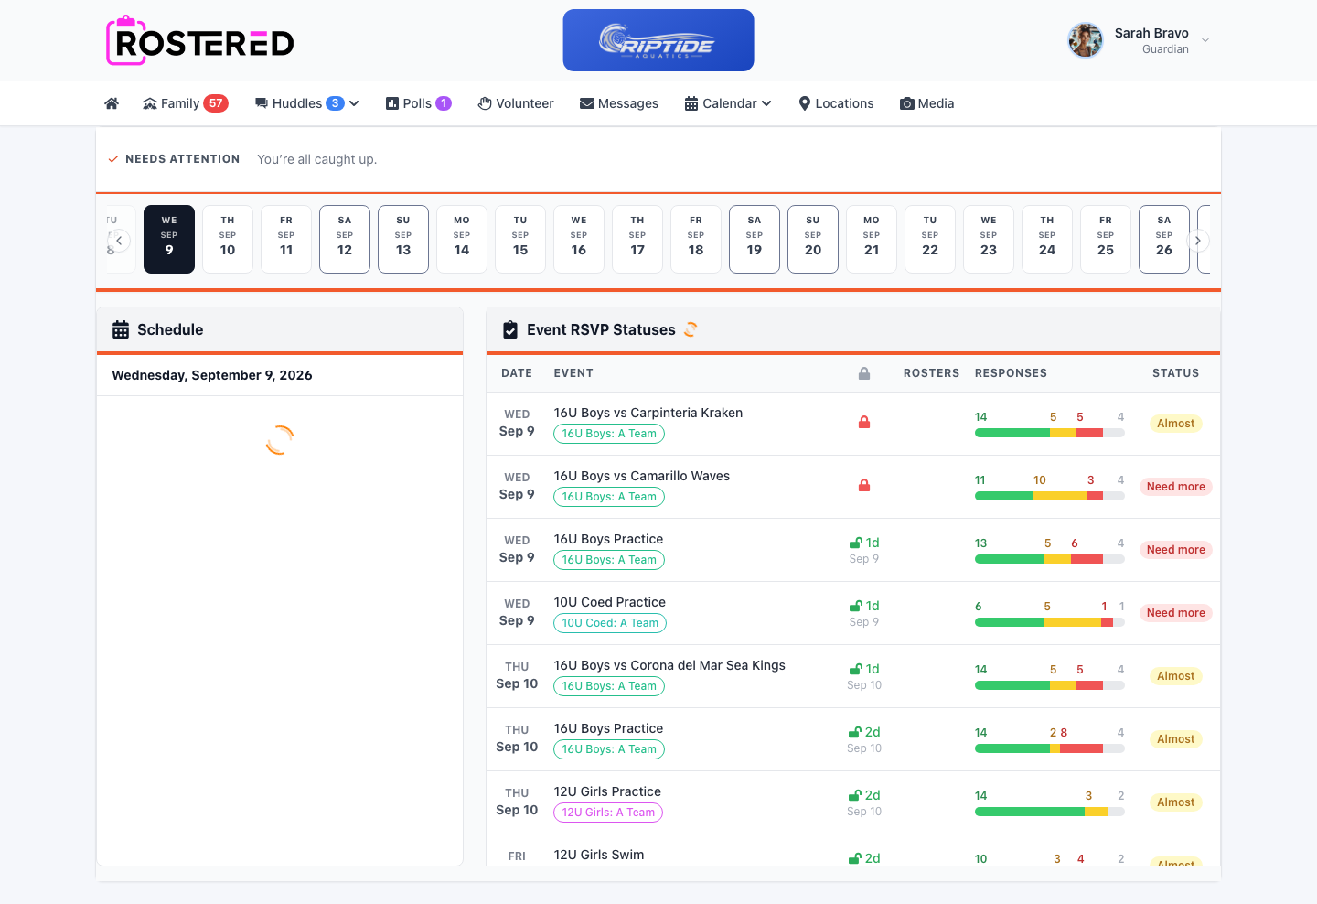Click the 12U Girls Practice unlock icon
Viewport: 1317px width, 904px height.
(x=855, y=795)
